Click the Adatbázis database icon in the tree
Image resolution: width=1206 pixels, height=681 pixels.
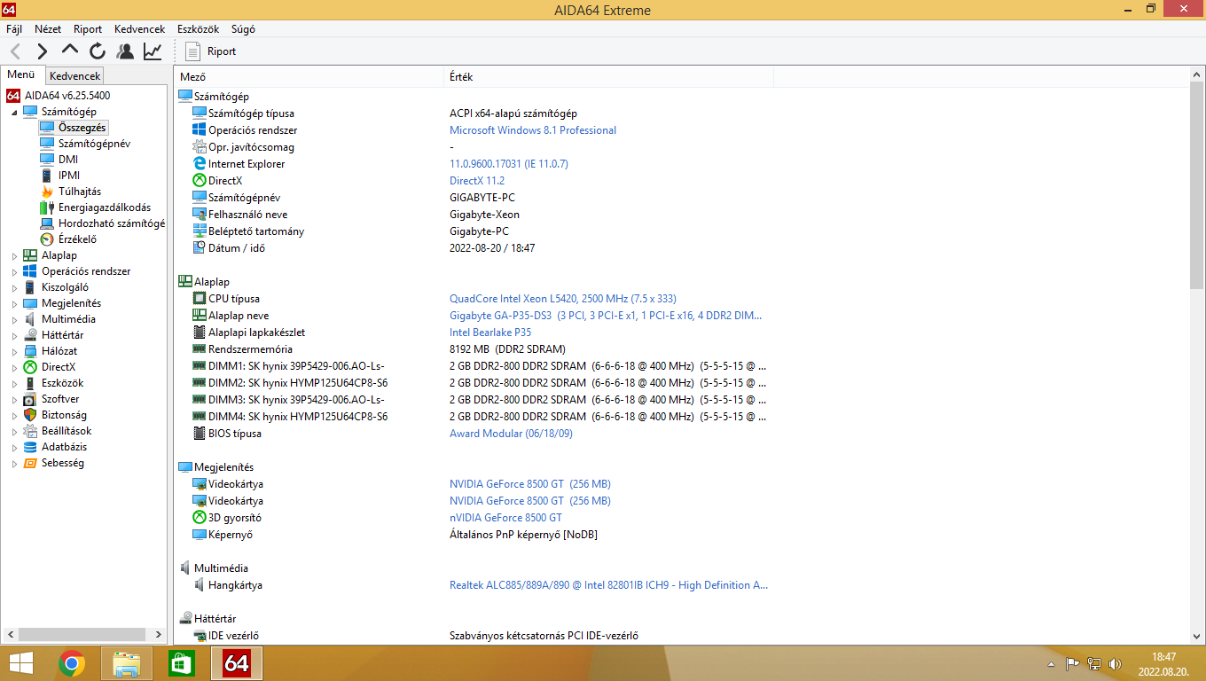30,447
